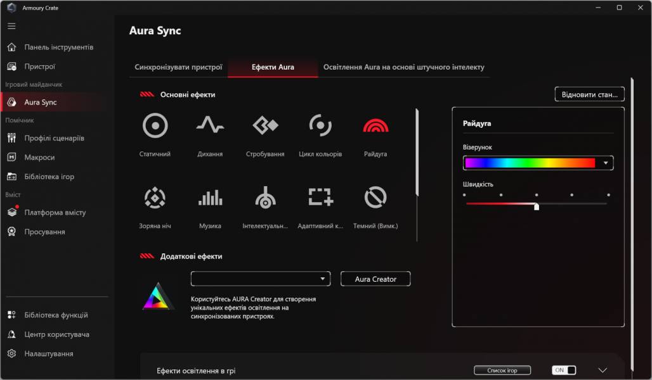Click the Швидкість speed slider handle
The height and width of the screenshot is (380, 652).
tap(537, 206)
